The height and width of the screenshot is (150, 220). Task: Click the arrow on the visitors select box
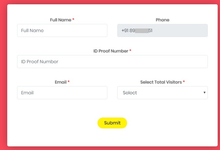pos(205,93)
